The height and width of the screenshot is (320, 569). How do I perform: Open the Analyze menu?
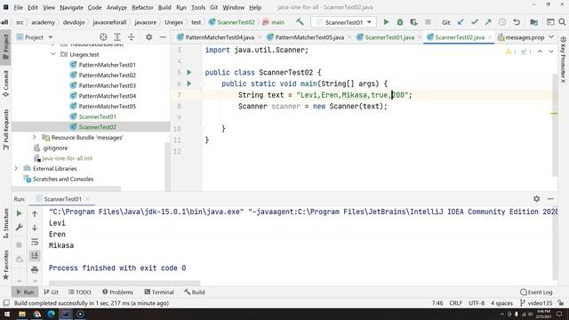[x=116, y=7]
